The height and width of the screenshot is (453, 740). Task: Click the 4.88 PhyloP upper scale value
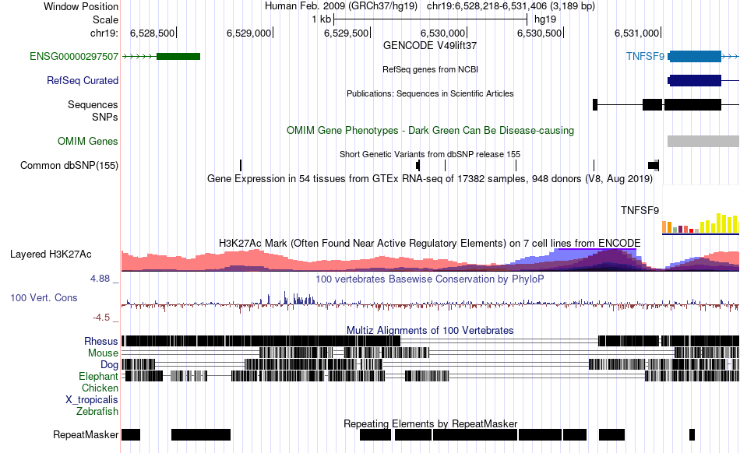[100, 279]
